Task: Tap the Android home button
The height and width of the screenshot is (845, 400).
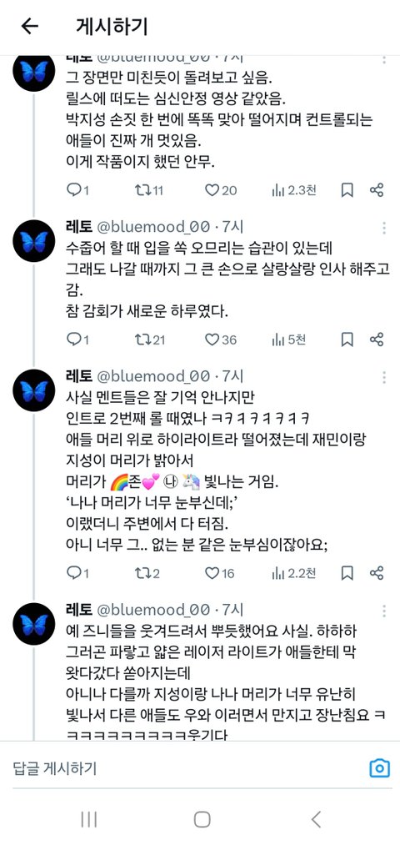Action: pos(202,819)
